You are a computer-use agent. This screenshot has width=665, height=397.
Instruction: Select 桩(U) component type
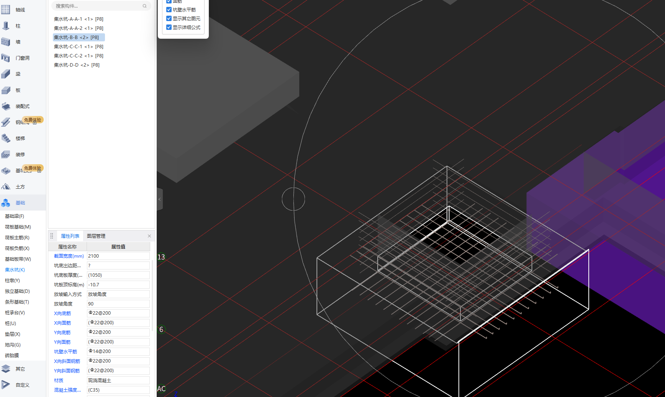tap(10, 323)
